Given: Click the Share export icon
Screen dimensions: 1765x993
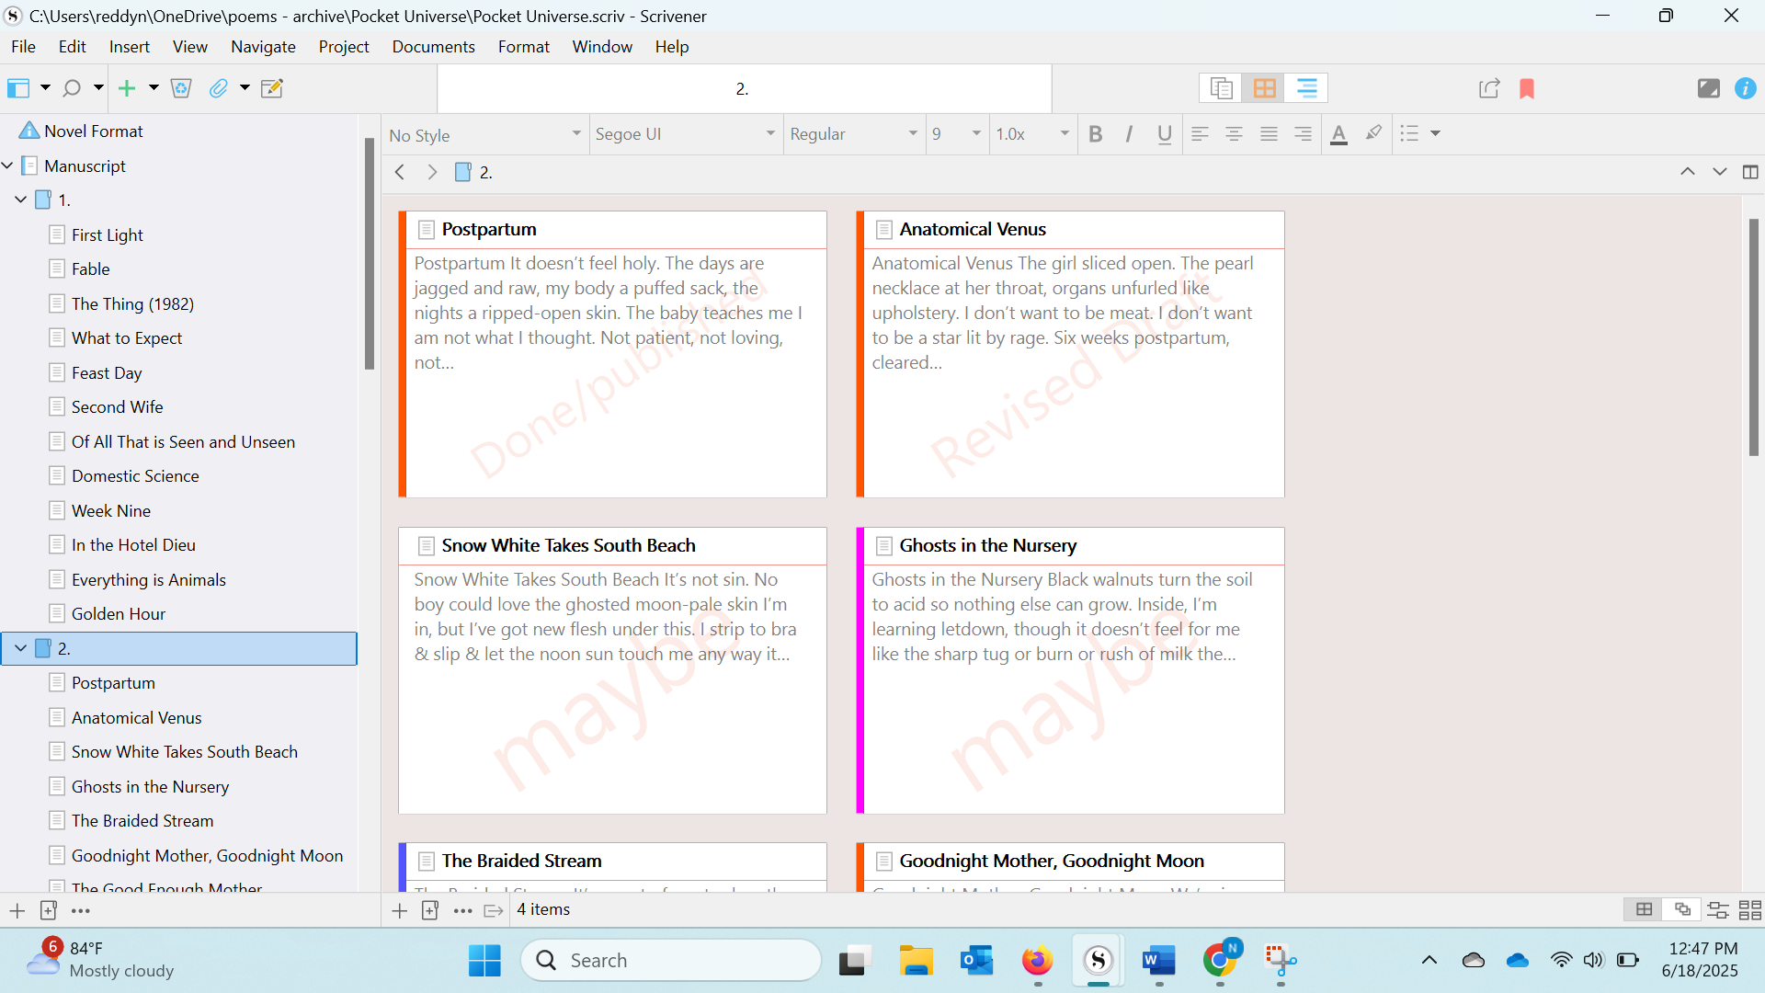Looking at the screenshot, I should coord(1489,88).
